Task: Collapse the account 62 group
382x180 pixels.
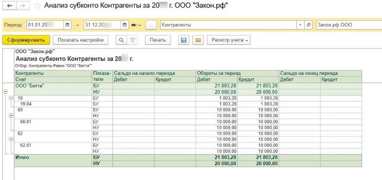Action: (x=11, y=139)
